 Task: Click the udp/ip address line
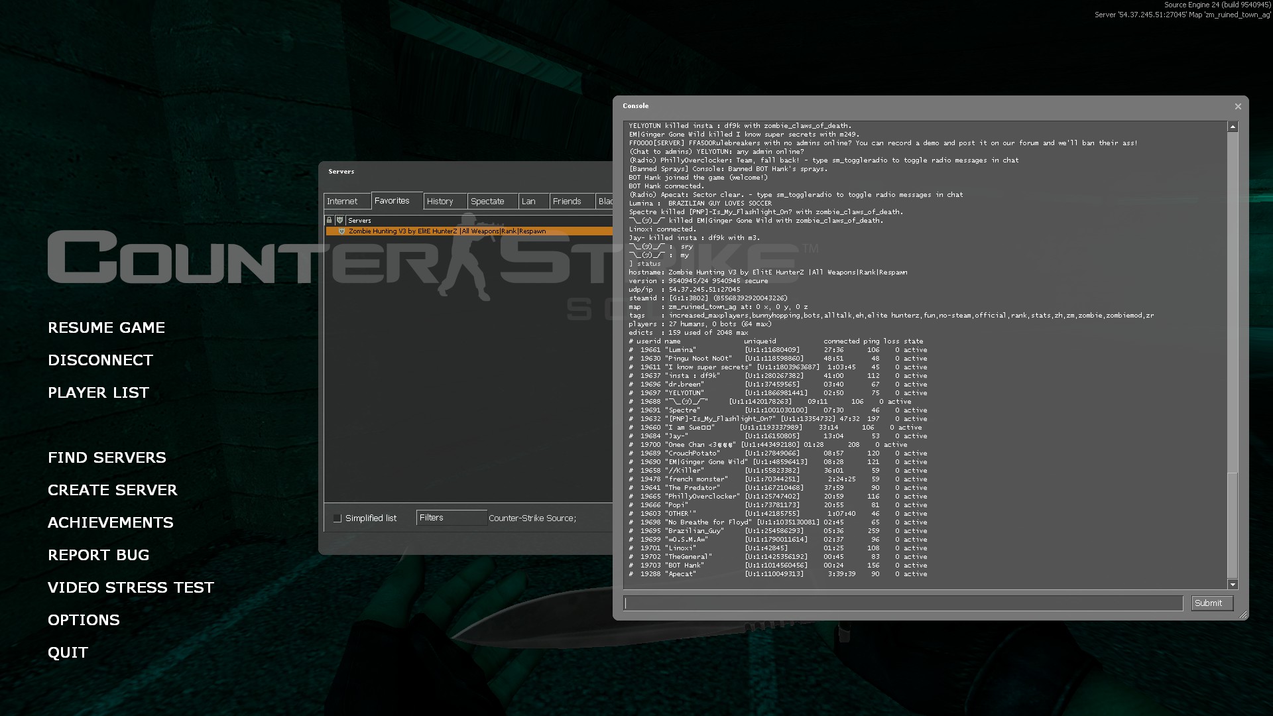click(x=684, y=290)
